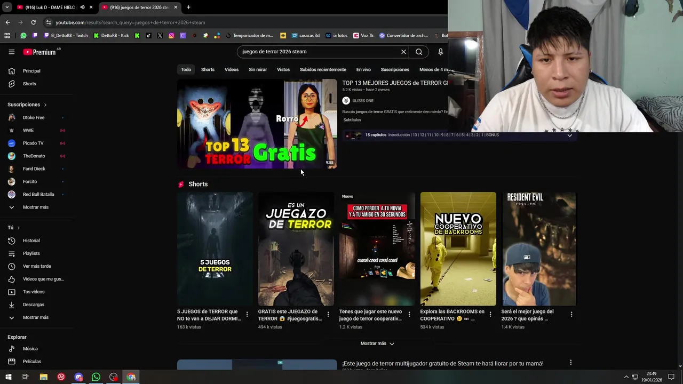Open the TikTok bookmark icon
683x384 pixels.
(x=148, y=36)
